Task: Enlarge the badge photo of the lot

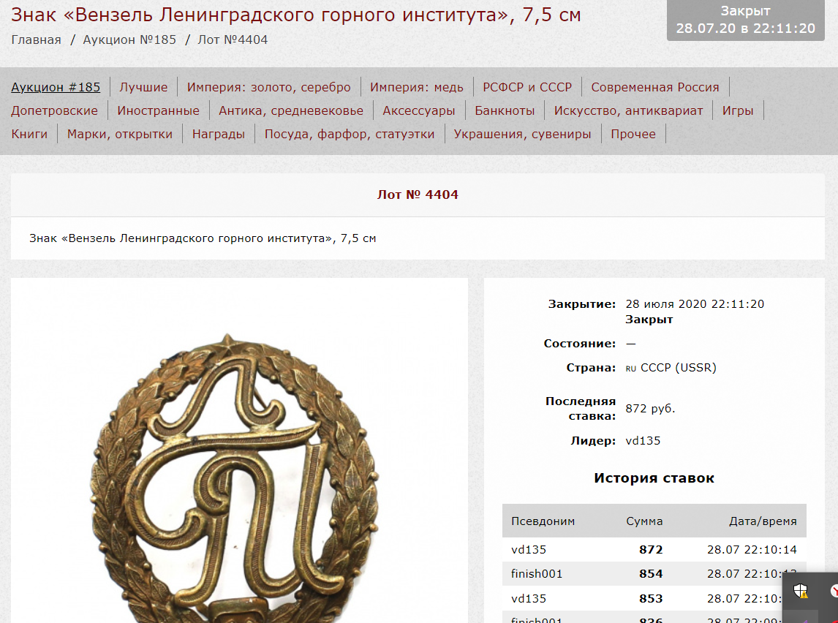Action: click(x=235, y=477)
